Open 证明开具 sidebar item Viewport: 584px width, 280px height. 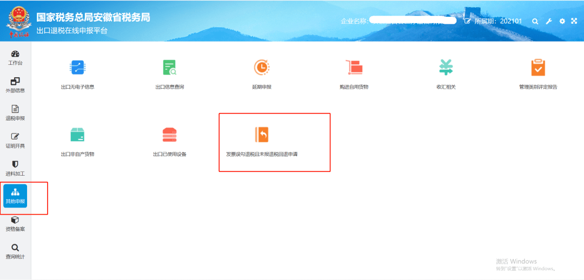(15, 141)
